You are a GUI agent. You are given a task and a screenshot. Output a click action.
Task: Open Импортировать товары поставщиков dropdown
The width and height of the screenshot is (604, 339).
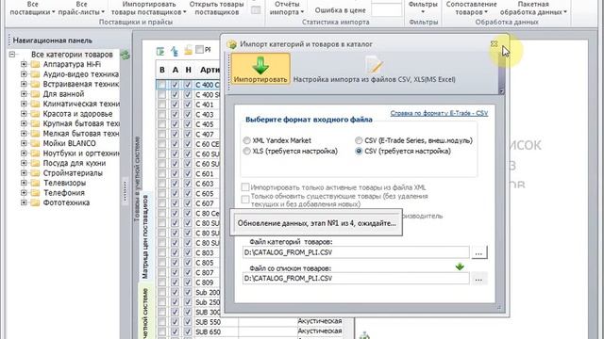point(149,8)
